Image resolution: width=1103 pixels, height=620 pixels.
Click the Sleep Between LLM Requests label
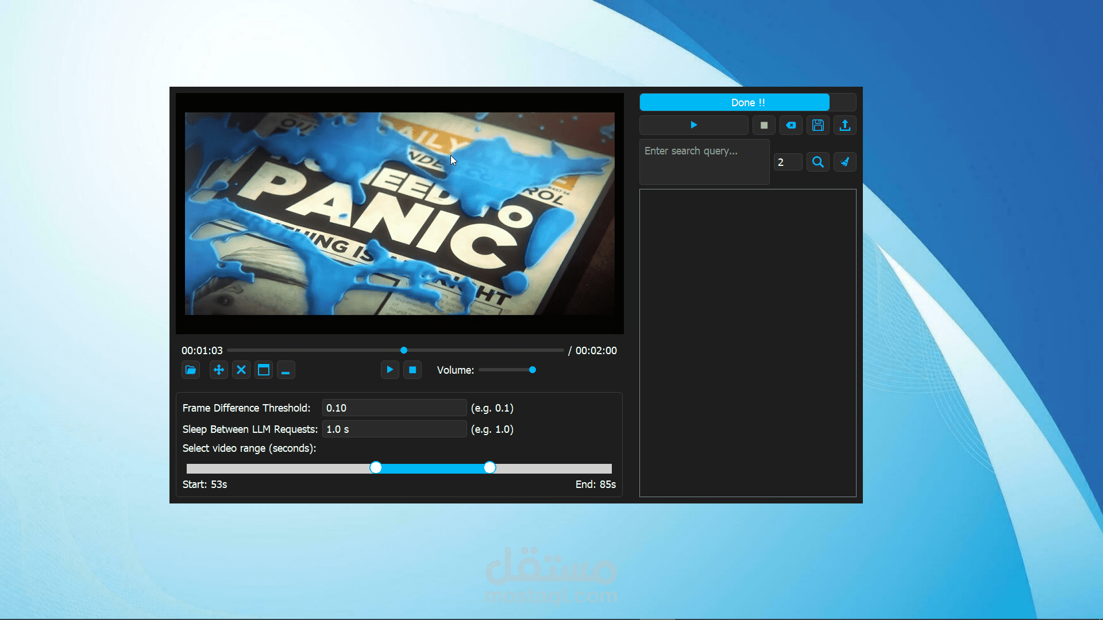[250, 429]
